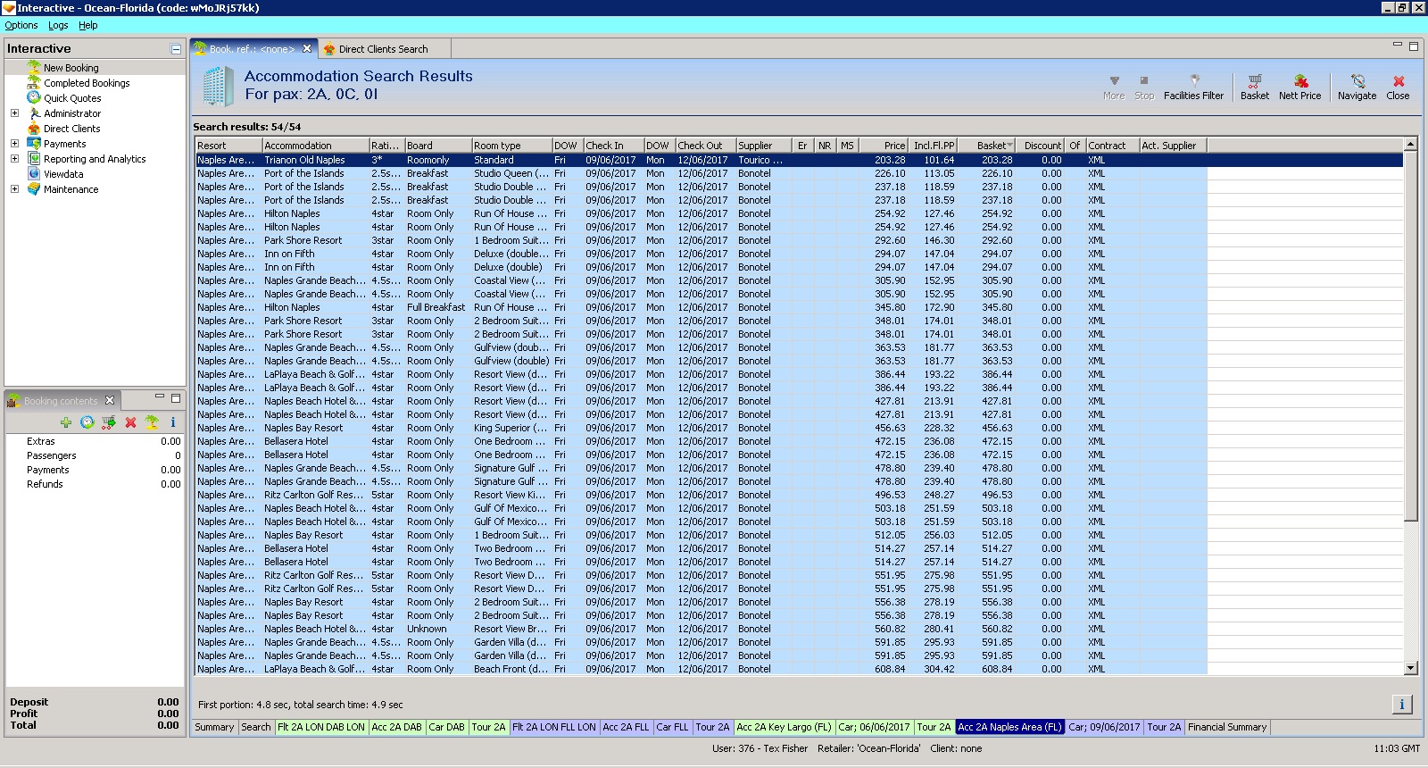Click the red X delete icon in Booking contents
The width and height of the screenshot is (1428, 768).
pyautogui.click(x=130, y=422)
